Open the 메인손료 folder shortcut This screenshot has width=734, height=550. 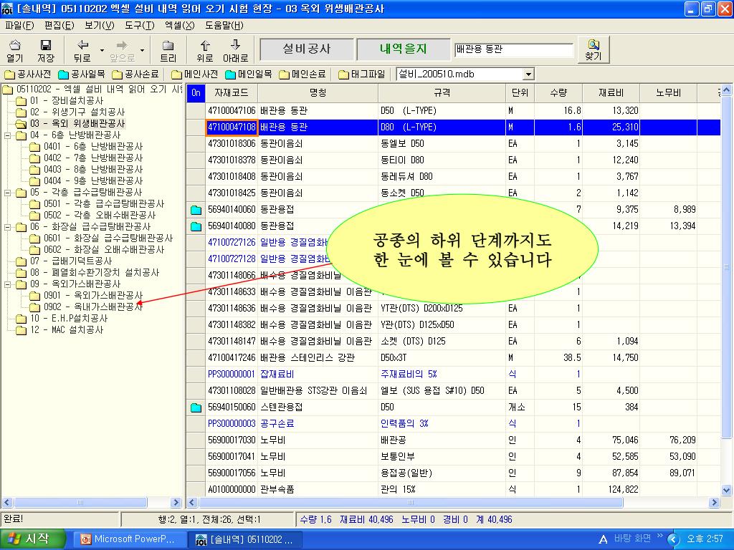coord(302,74)
